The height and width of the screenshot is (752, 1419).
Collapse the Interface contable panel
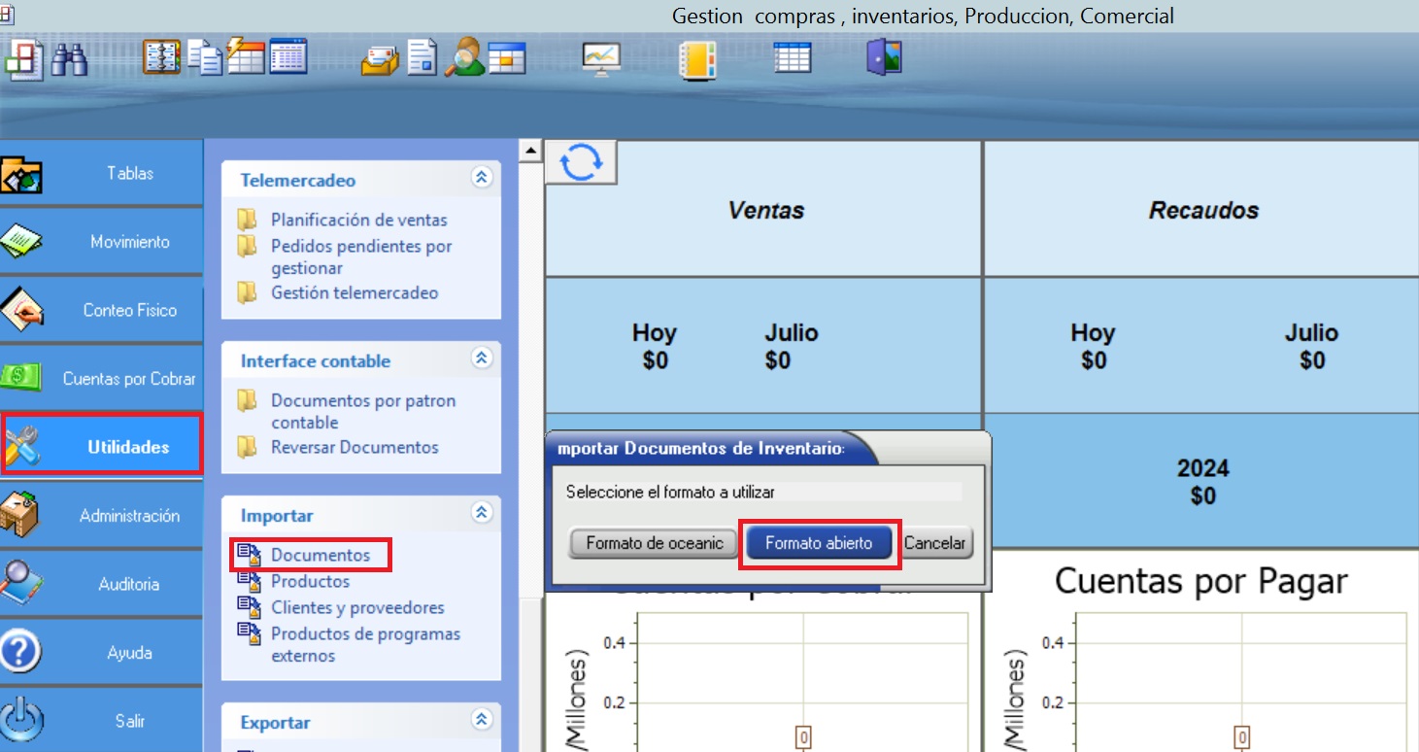(482, 359)
